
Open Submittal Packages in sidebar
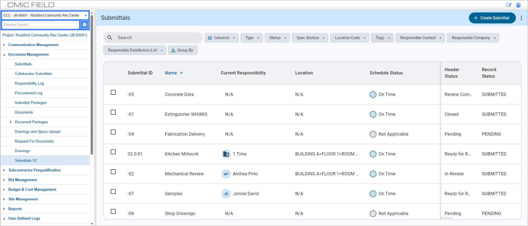click(31, 103)
